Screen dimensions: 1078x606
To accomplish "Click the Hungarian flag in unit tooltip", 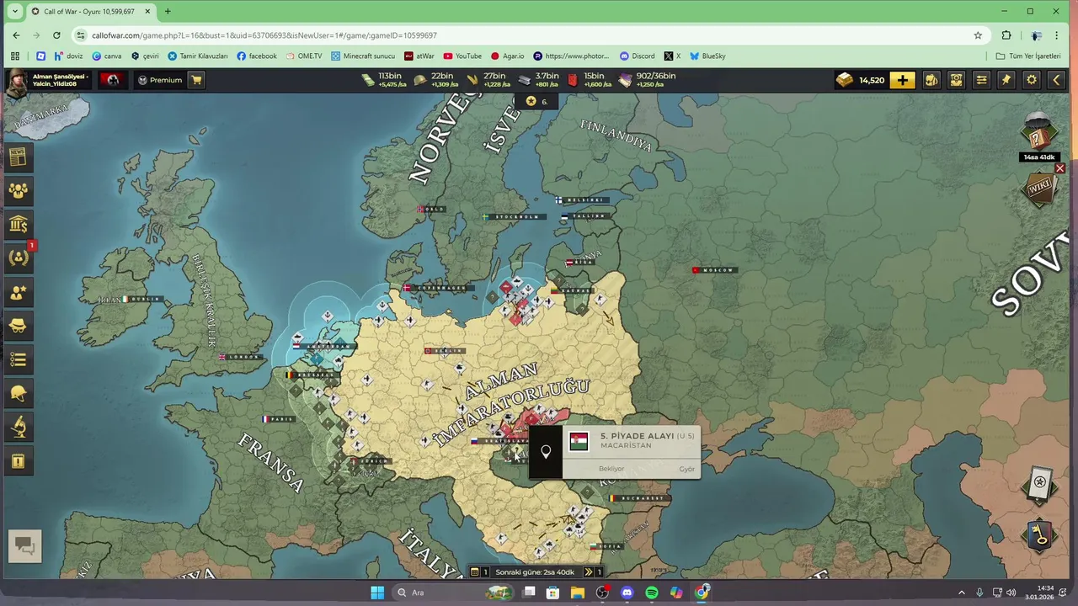I will pyautogui.click(x=579, y=441).
